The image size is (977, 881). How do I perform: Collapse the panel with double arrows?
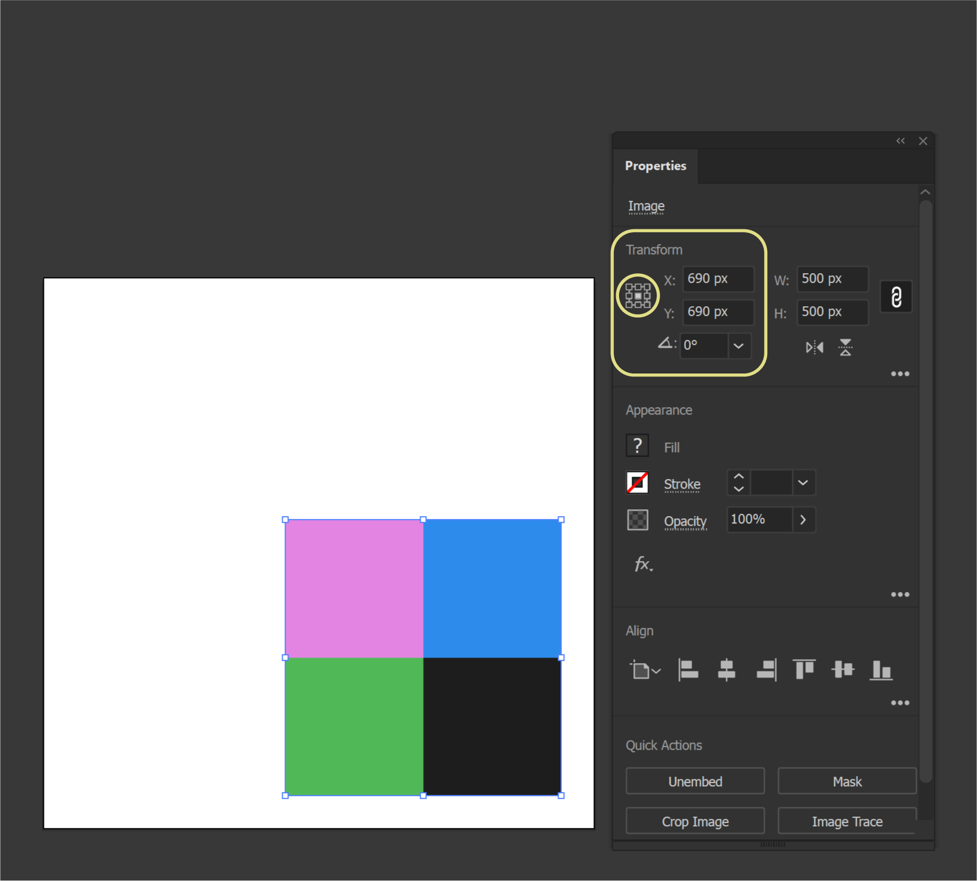(x=900, y=141)
